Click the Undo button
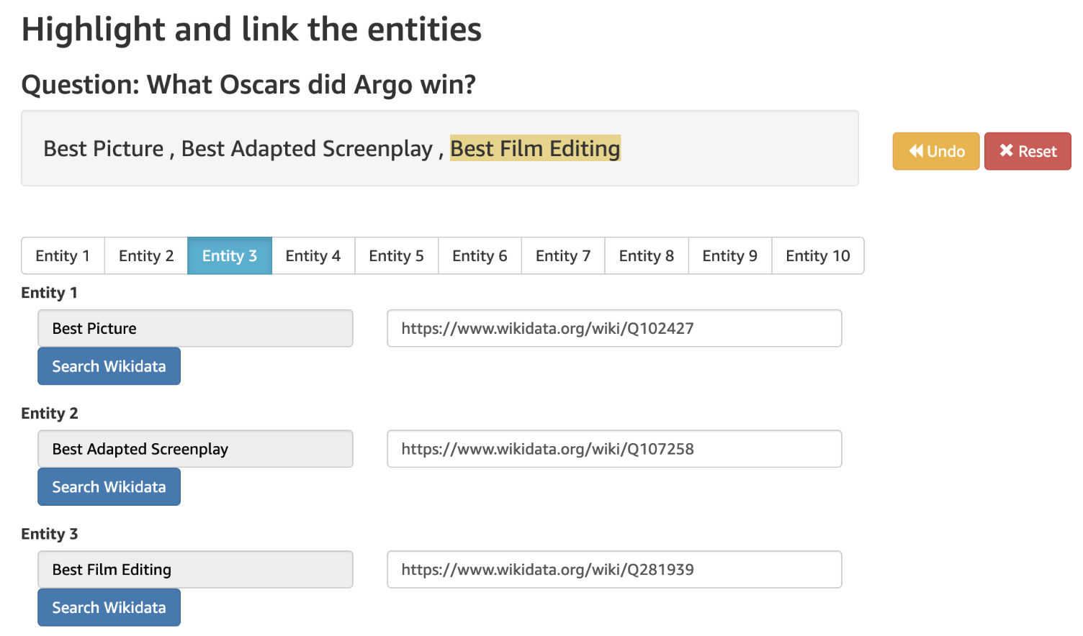Viewport: 1083px width, 636px height. pyautogui.click(x=935, y=151)
